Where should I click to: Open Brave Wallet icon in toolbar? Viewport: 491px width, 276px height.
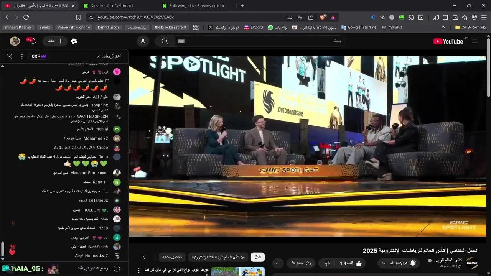click(455, 17)
